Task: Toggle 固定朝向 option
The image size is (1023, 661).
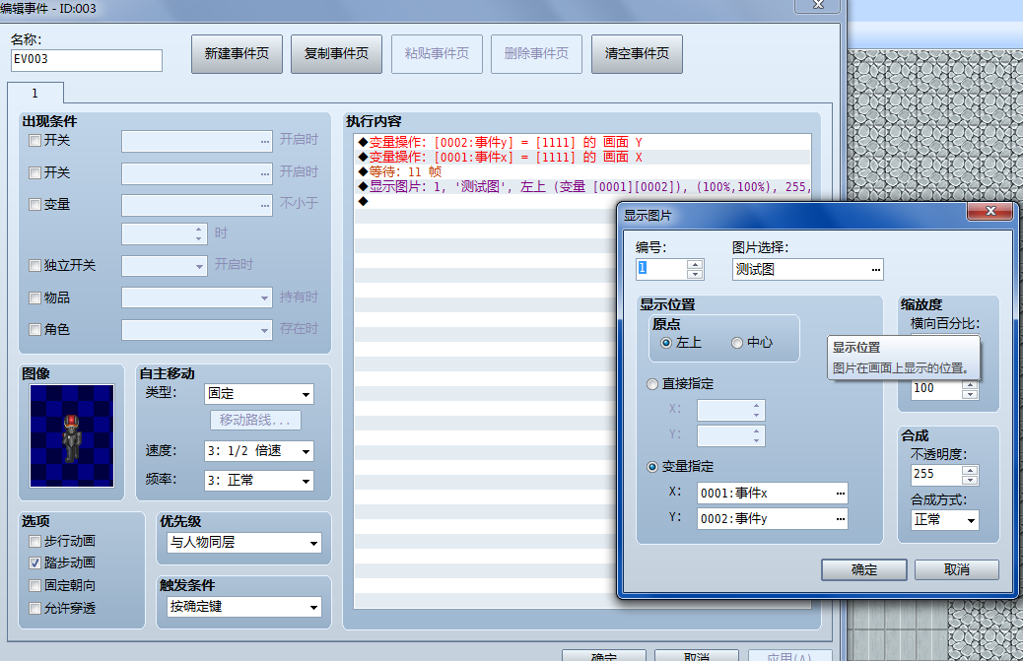Action: click(35, 585)
